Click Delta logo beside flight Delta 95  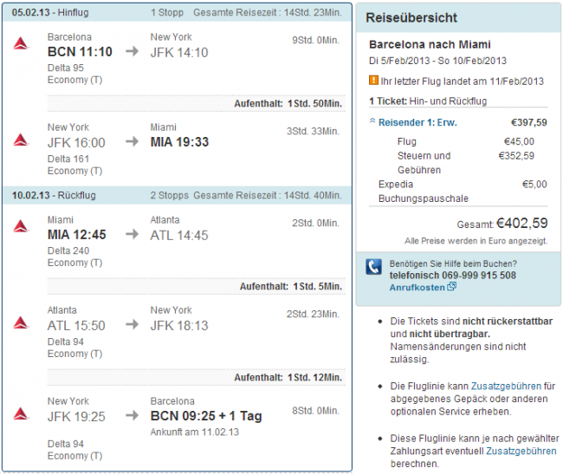coord(23,44)
